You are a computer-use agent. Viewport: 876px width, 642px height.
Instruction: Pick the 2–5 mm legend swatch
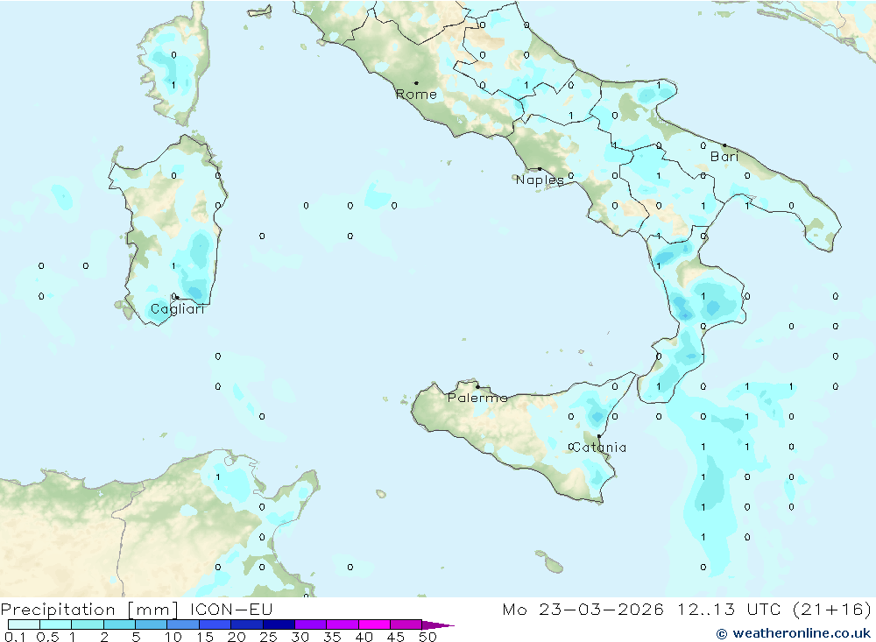click(x=119, y=624)
